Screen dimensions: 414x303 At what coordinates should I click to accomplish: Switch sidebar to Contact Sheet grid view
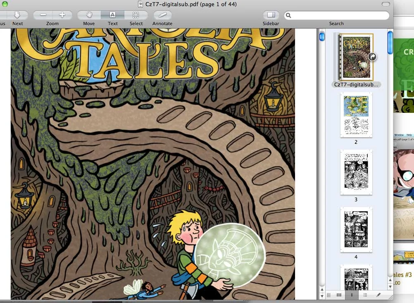pyautogui.click(x=339, y=295)
